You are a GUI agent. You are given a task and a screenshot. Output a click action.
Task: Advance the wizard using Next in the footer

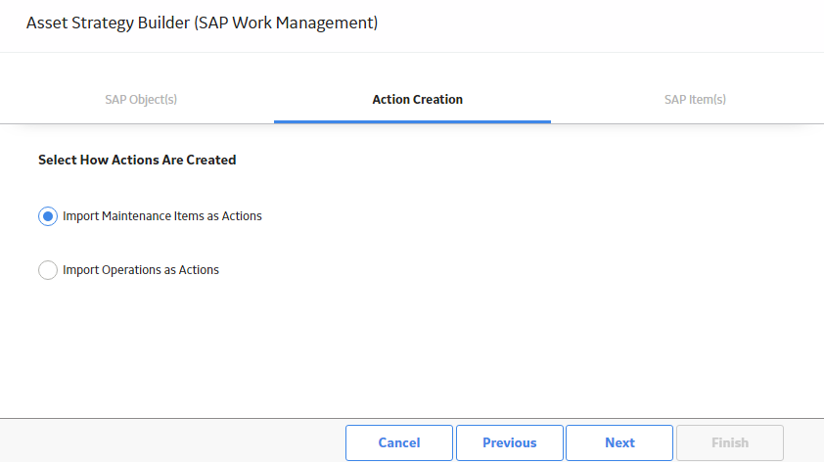pyautogui.click(x=619, y=442)
